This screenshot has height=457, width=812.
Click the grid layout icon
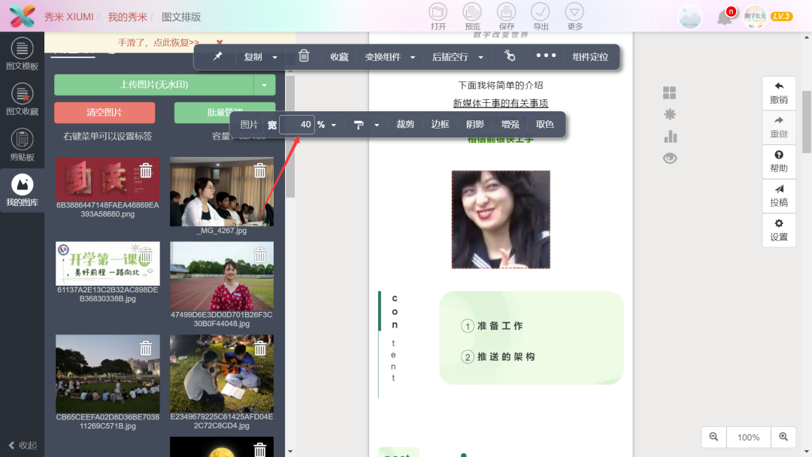[x=670, y=92]
